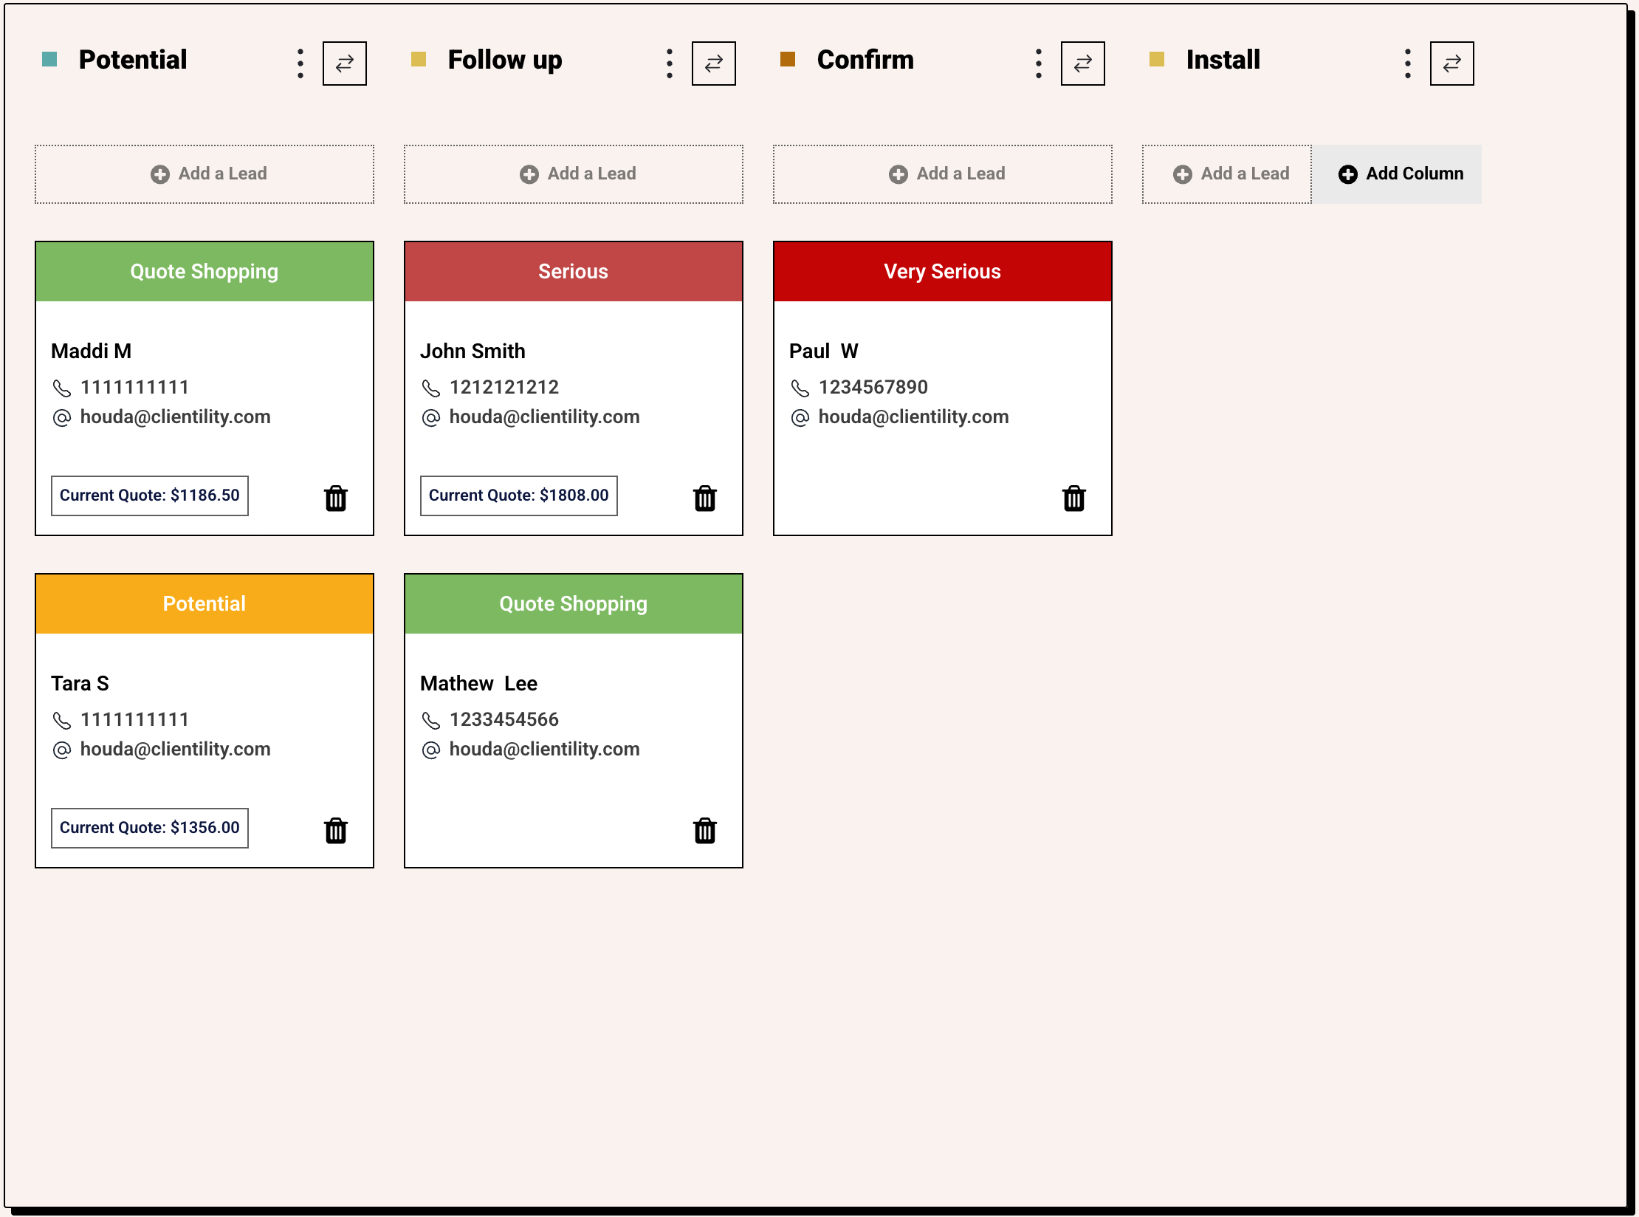Open three-dot menu for Follow up column
Screen dimensions: 1639x1217
coord(670,64)
